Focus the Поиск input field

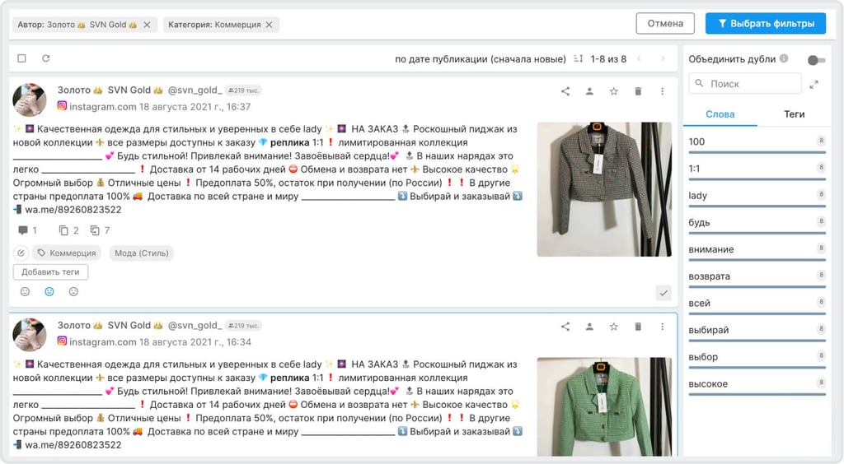click(745, 84)
